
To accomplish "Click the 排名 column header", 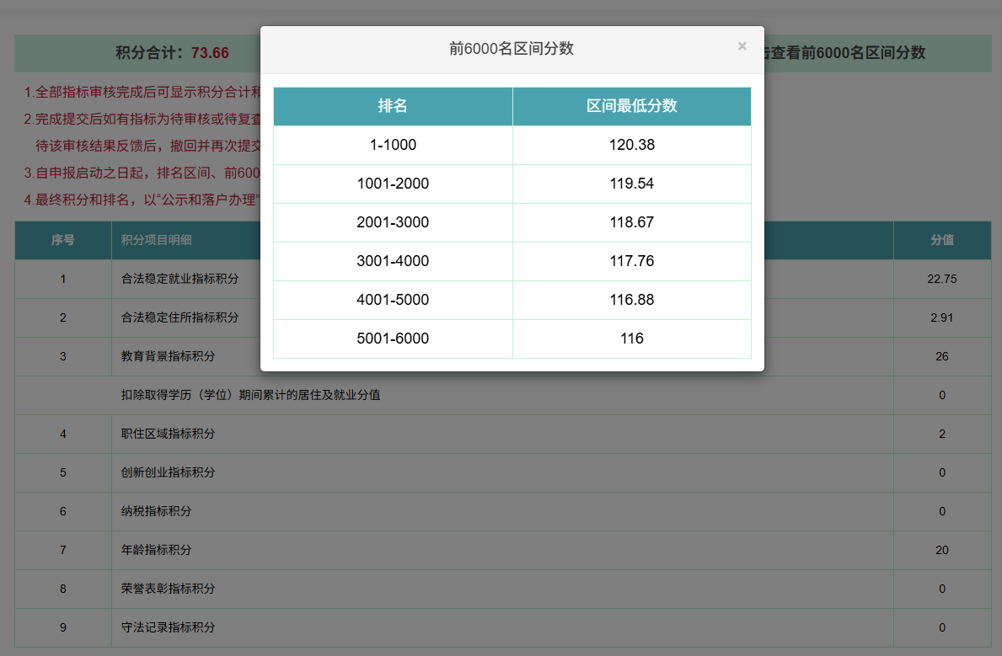I will tap(393, 106).
